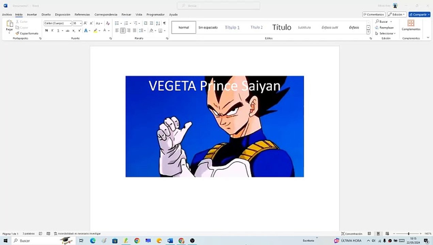The image size is (433, 245).
Task: Click the Cortar scissors button
Action: click(x=22, y=22)
